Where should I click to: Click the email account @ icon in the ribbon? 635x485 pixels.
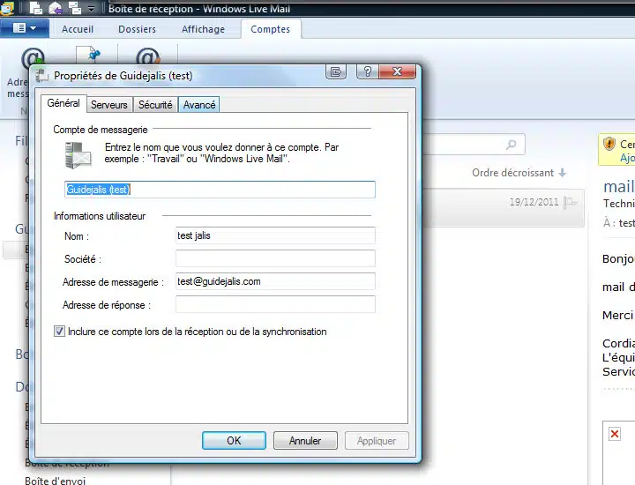pyautogui.click(x=33, y=59)
